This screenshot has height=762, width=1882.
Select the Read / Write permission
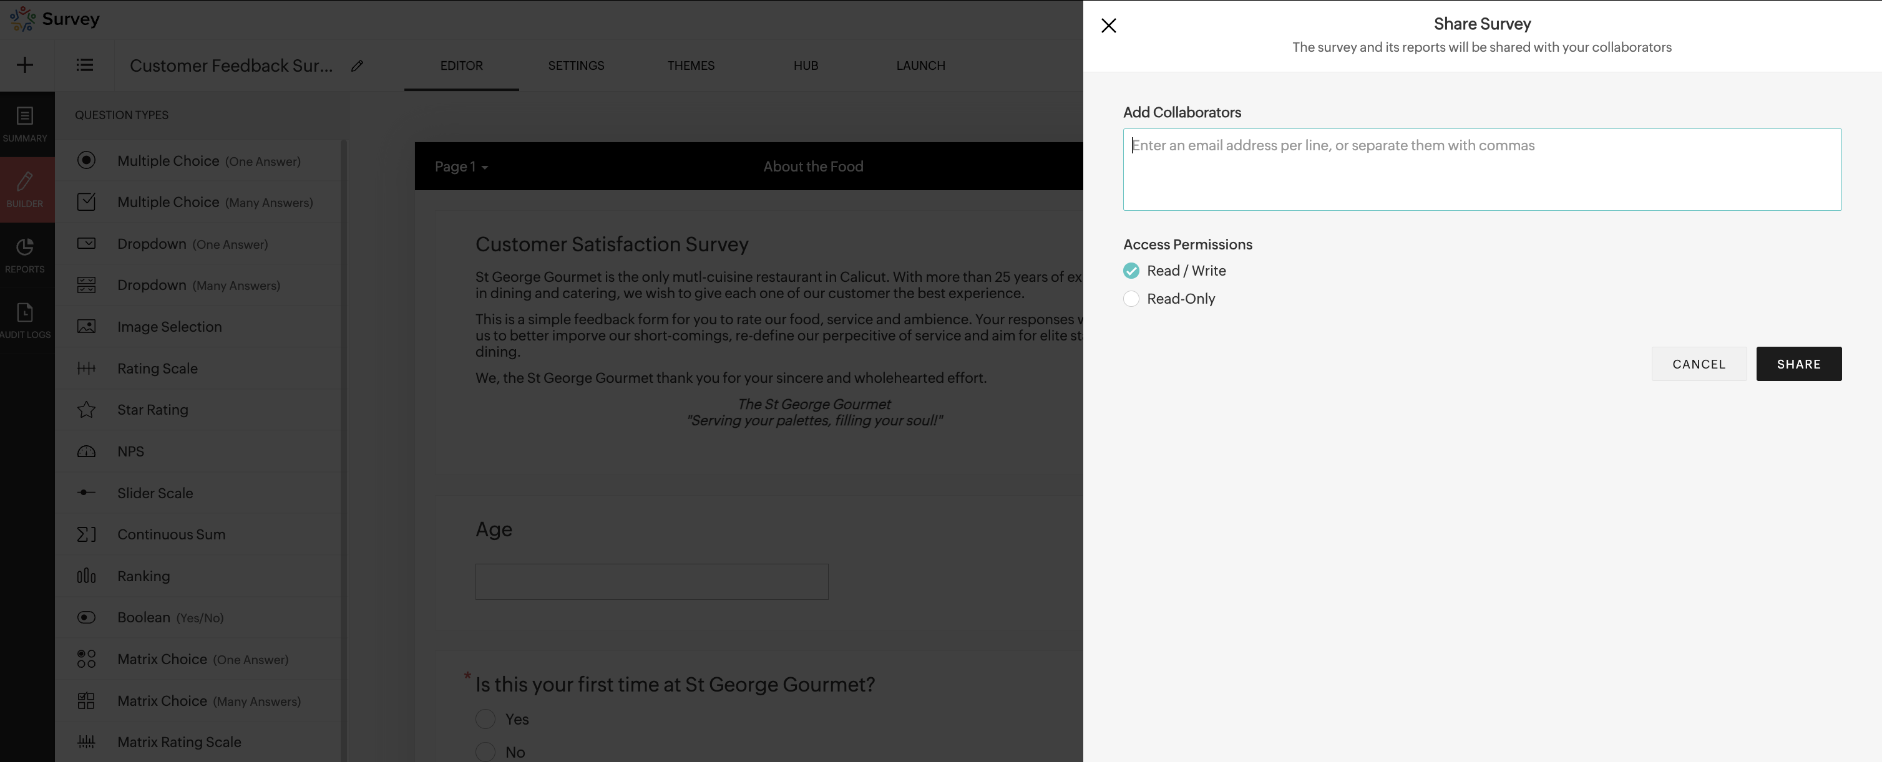(1131, 271)
